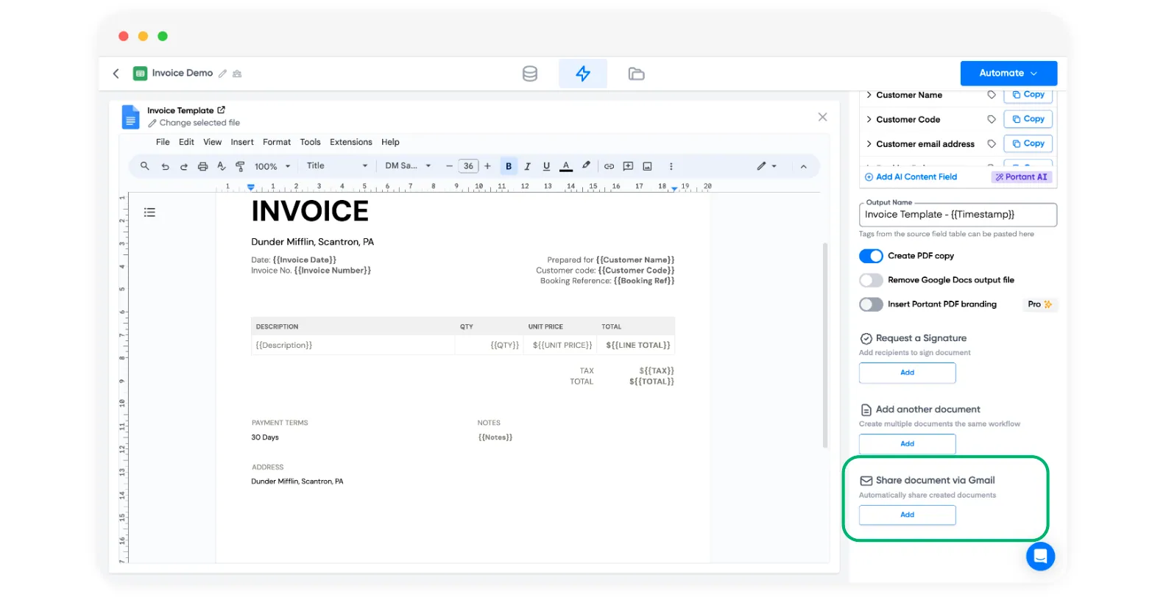Copy the Customer Code tag

pos(1028,119)
